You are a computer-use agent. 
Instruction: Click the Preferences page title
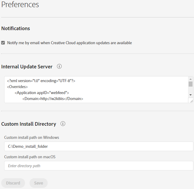[x=20, y=5]
